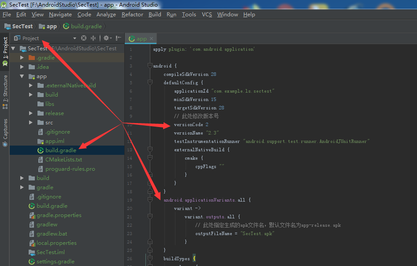The height and width of the screenshot is (266, 417).
Task: Open the Build menu
Action: point(155,14)
